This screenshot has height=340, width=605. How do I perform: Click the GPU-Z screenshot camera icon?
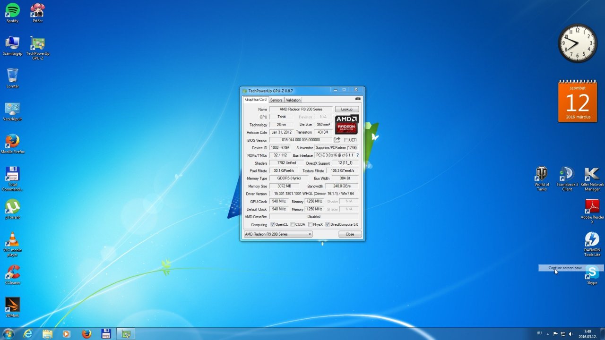pyautogui.click(x=358, y=99)
